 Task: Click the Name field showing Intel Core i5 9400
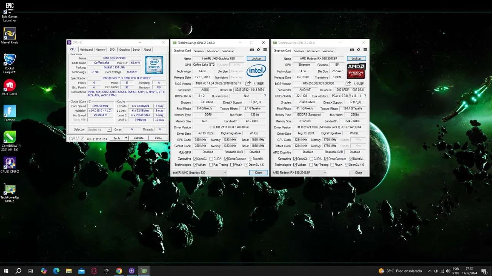[x=115, y=58]
